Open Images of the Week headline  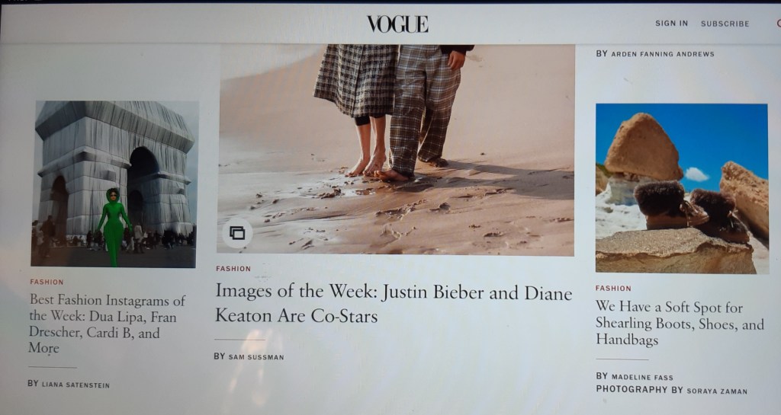tap(394, 303)
